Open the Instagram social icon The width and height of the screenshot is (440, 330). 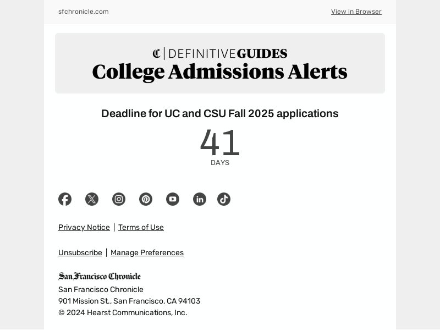click(x=119, y=199)
